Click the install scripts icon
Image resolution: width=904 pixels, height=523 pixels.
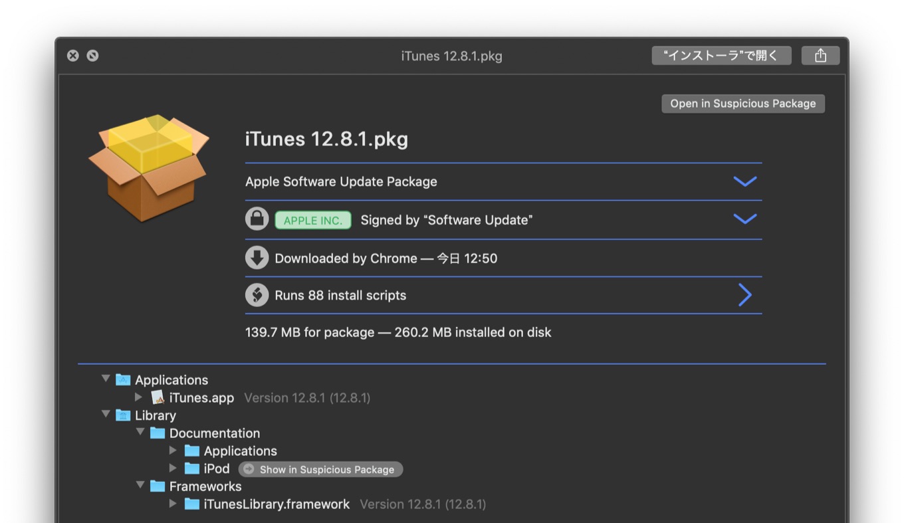tap(257, 295)
